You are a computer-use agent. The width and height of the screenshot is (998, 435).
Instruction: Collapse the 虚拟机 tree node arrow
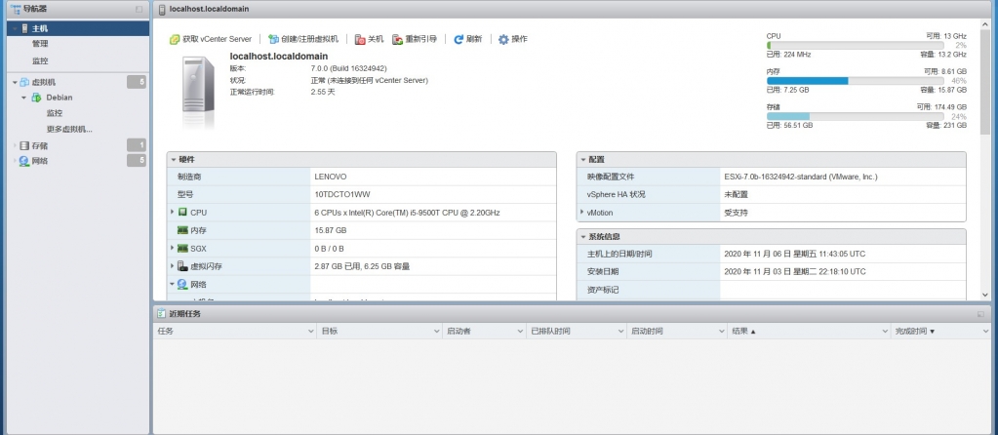tap(16, 82)
